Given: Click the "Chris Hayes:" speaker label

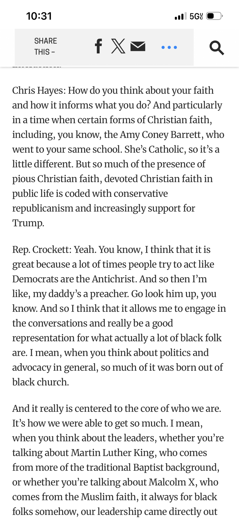Looking at the screenshot, I should click(x=39, y=90).
